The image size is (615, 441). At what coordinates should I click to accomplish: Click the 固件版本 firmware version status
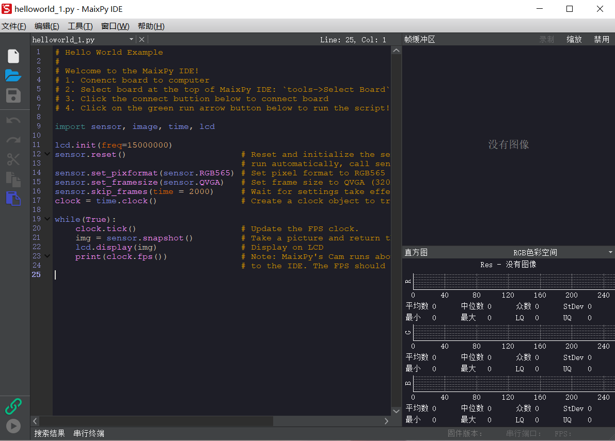tap(465, 433)
